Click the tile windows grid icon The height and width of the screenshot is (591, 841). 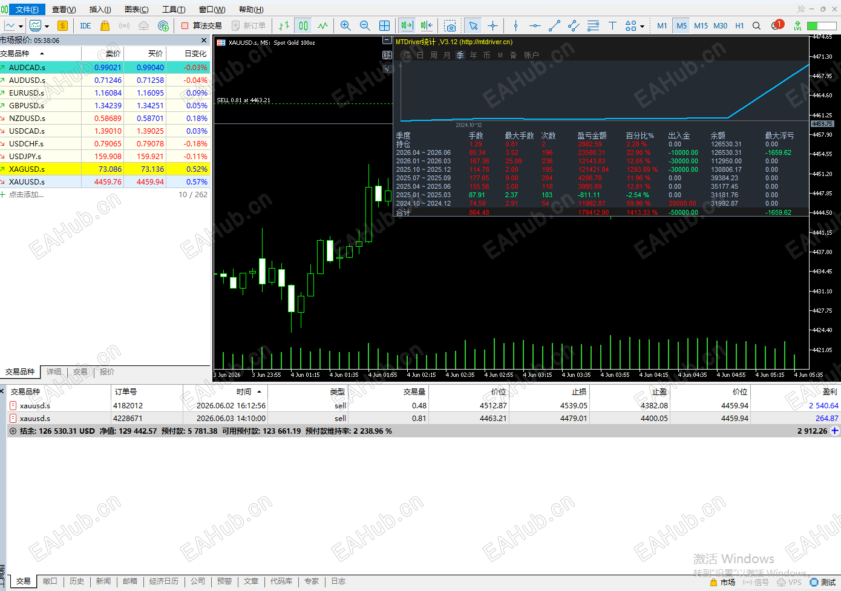point(384,25)
